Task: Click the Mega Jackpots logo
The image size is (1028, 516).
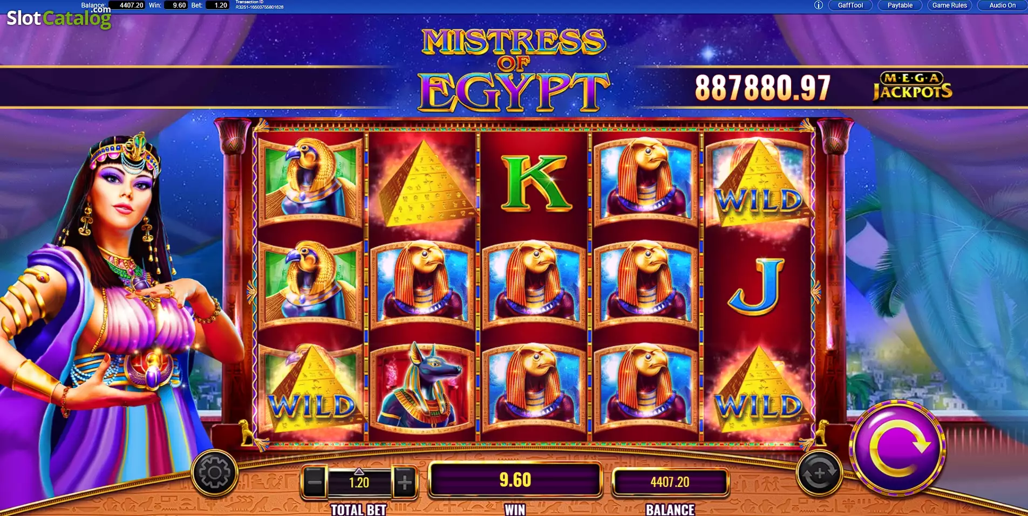Action: click(x=913, y=86)
